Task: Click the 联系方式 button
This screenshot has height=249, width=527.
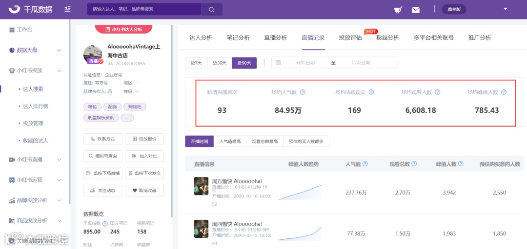Action: click(x=102, y=139)
